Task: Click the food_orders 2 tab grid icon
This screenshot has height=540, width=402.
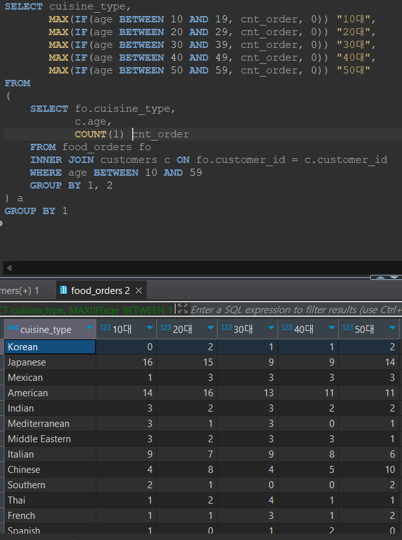Action: tap(64, 290)
